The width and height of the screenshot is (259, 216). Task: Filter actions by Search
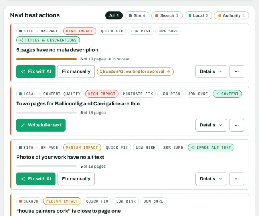pos(167,15)
